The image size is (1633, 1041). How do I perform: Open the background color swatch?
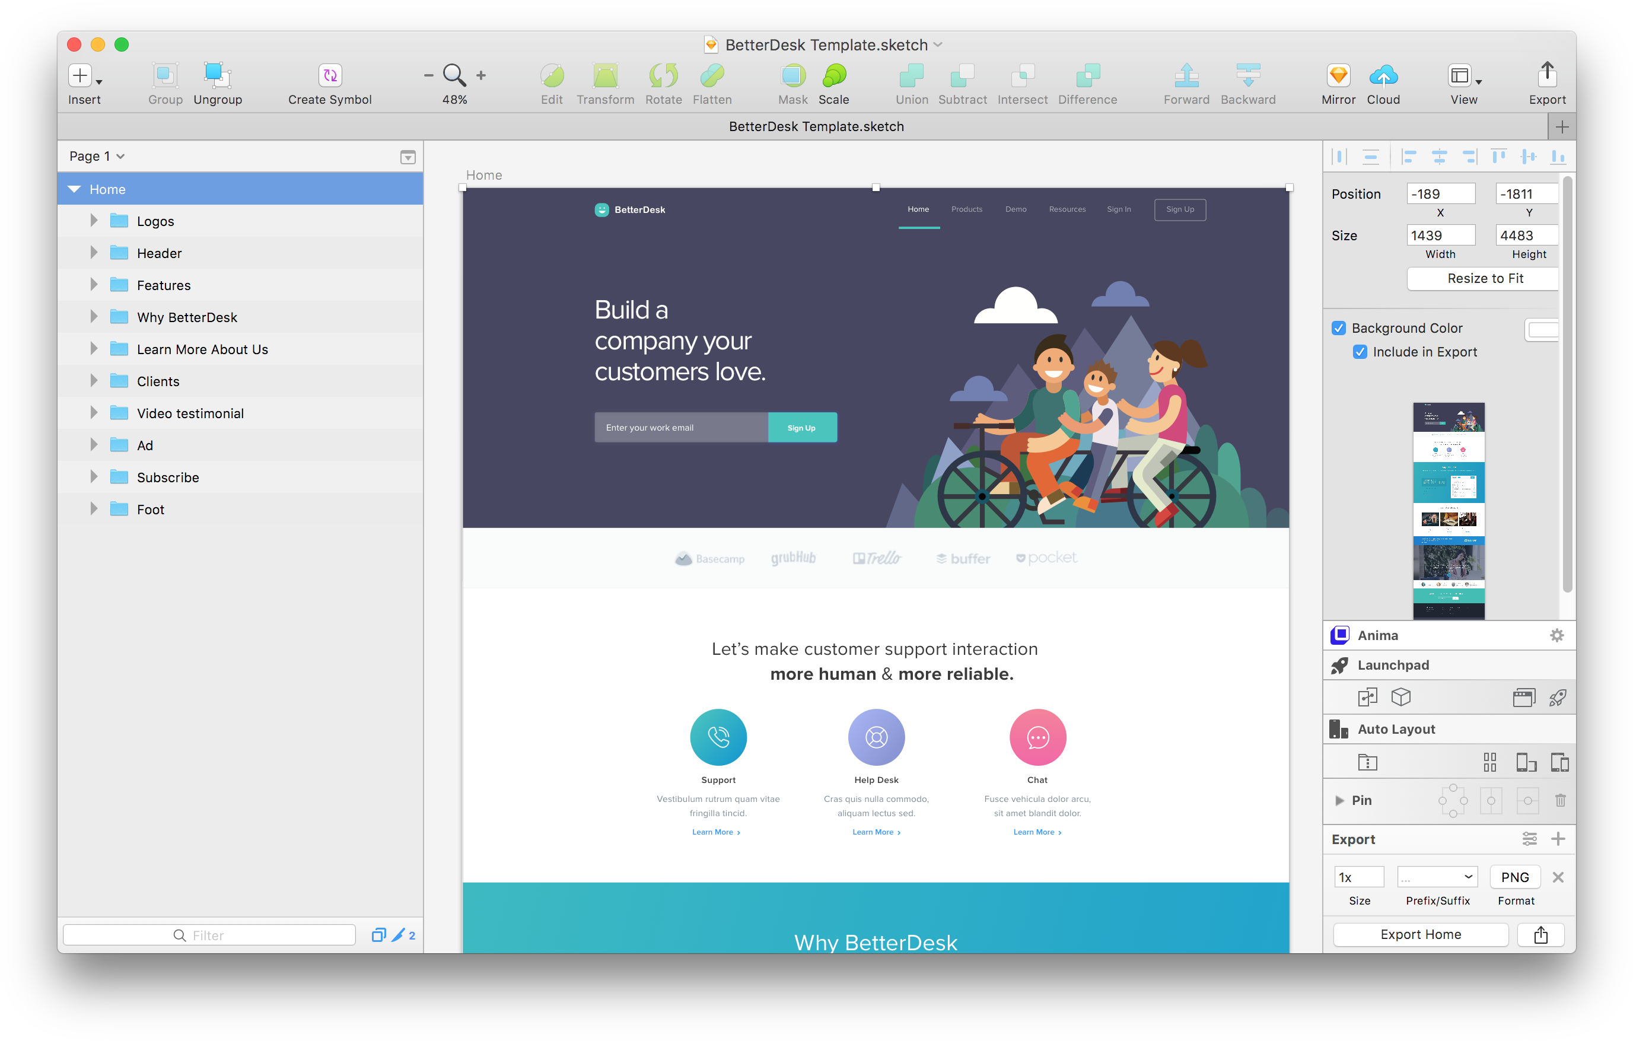pyautogui.click(x=1542, y=330)
